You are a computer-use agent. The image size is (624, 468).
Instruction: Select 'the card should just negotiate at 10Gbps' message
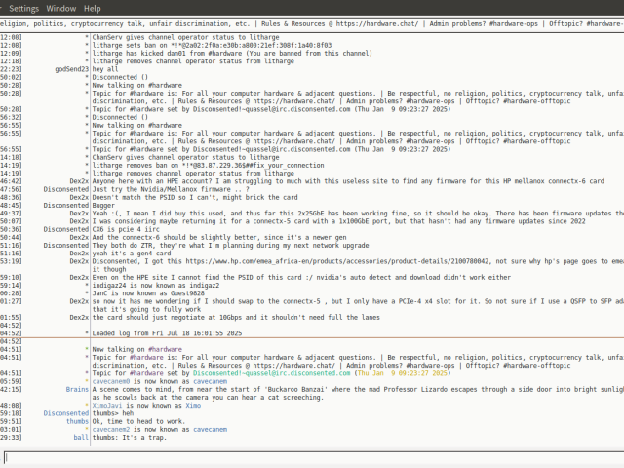point(236,317)
